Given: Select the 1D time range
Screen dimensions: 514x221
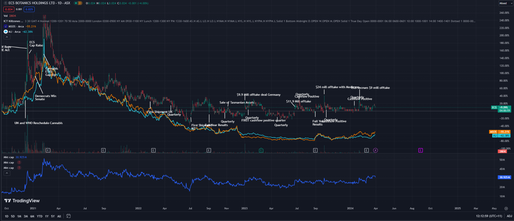Looking at the screenshot, I should (x=6, y=216).
